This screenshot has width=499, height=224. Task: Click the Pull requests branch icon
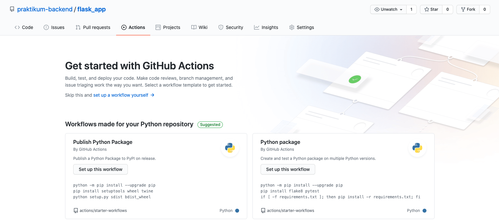point(78,27)
